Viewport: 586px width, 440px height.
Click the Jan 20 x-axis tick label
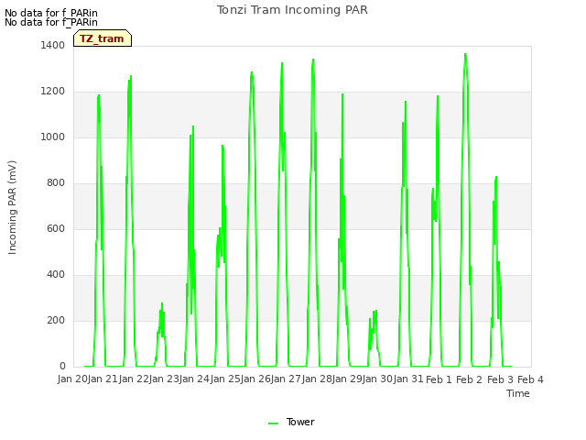[72, 379]
